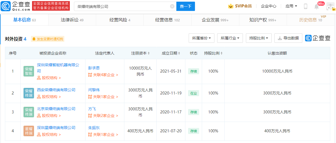Open the 持股比例 filter dropdown
The image size is (336, 143).
(259, 38)
